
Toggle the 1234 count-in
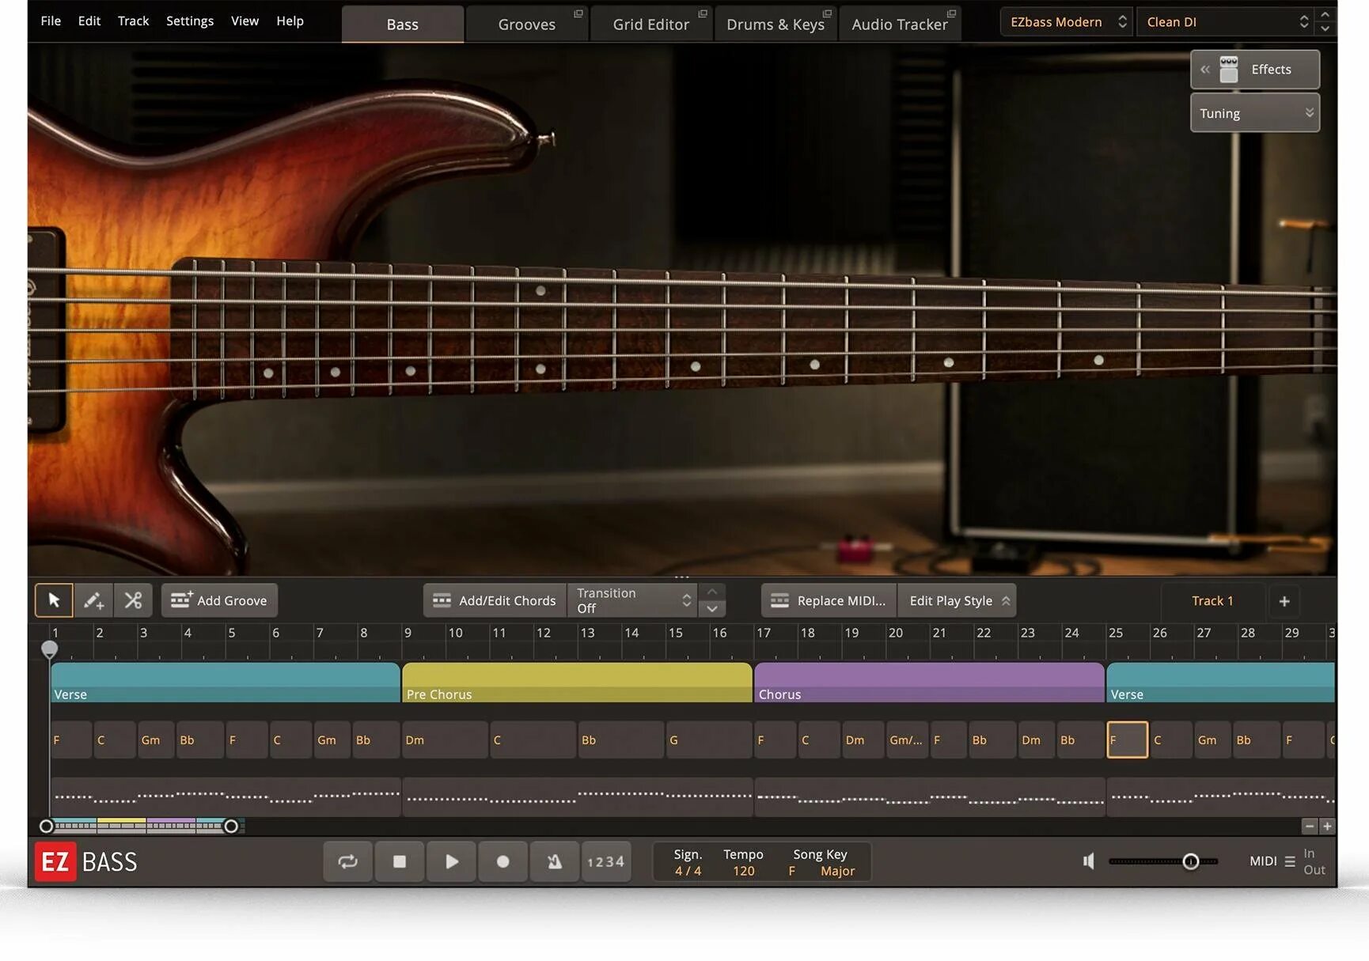tap(606, 861)
